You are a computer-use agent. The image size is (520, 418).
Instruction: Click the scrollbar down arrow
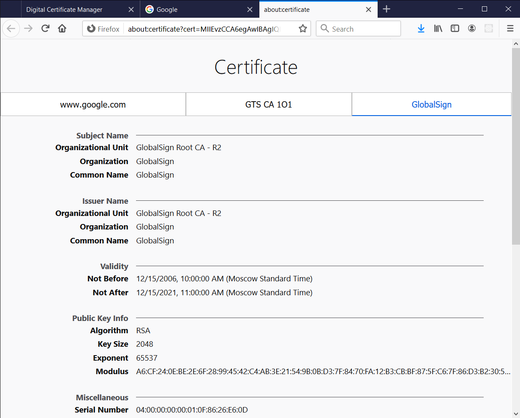[x=516, y=413]
